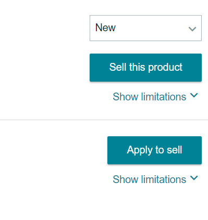Image resolution: width=208 pixels, height=220 pixels.
Task: Select the New text in the condition box
Action: coord(105,28)
